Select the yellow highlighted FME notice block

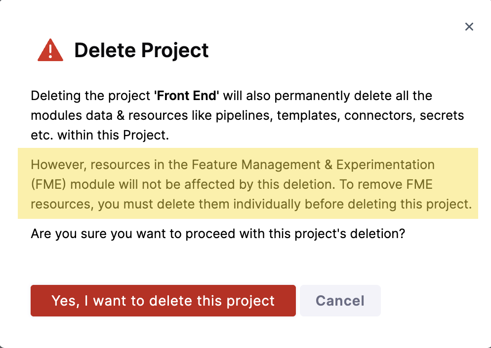(x=248, y=183)
